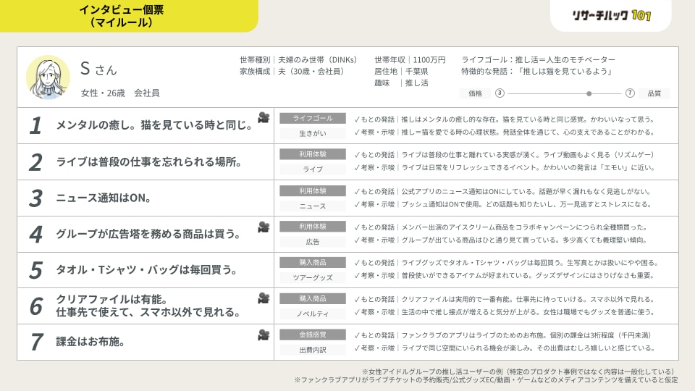Select rule 3 ニュース通知はON
Screen dimensions: 695x391
(104, 198)
